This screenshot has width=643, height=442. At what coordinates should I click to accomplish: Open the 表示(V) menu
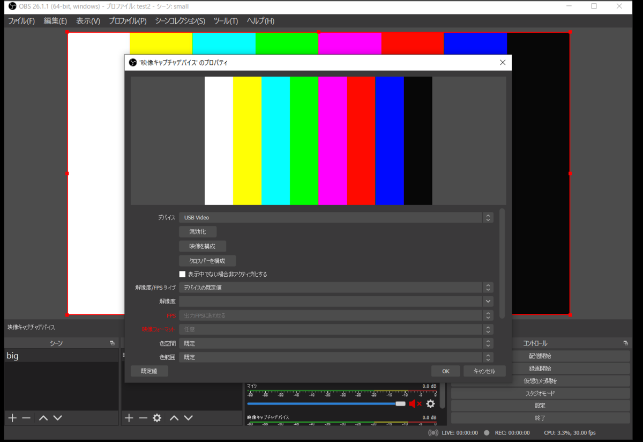[x=88, y=21]
